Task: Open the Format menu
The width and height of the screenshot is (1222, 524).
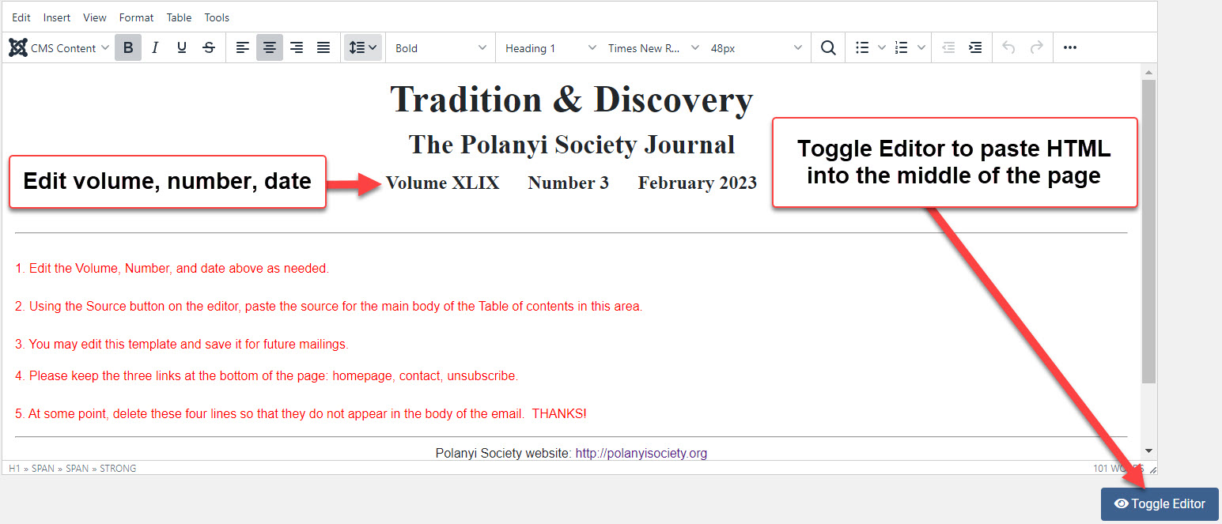Action: 136,17
